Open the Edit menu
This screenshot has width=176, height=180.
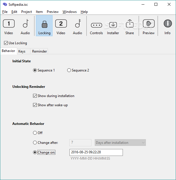[x=14, y=12]
